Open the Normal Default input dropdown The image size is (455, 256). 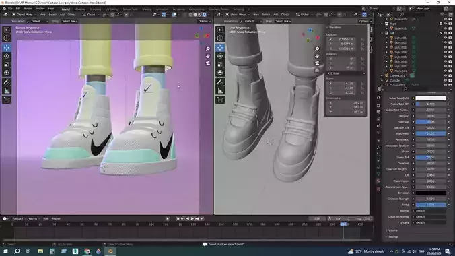431,211
